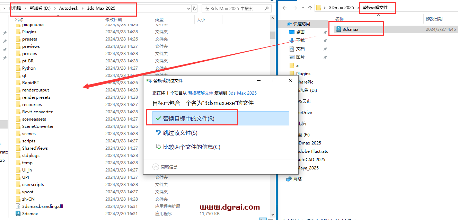Click the 下载 download arrow icon
Viewport: 458px width, 220px height.
click(x=292, y=41)
